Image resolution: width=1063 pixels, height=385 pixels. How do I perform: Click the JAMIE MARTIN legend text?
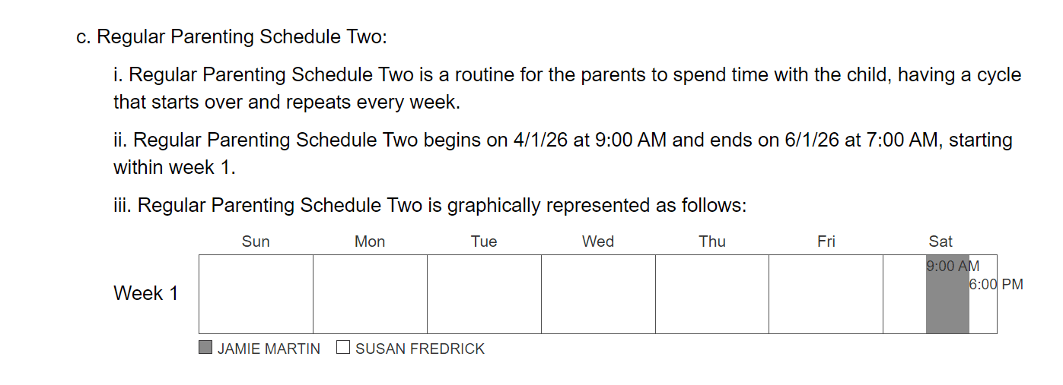tap(269, 349)
